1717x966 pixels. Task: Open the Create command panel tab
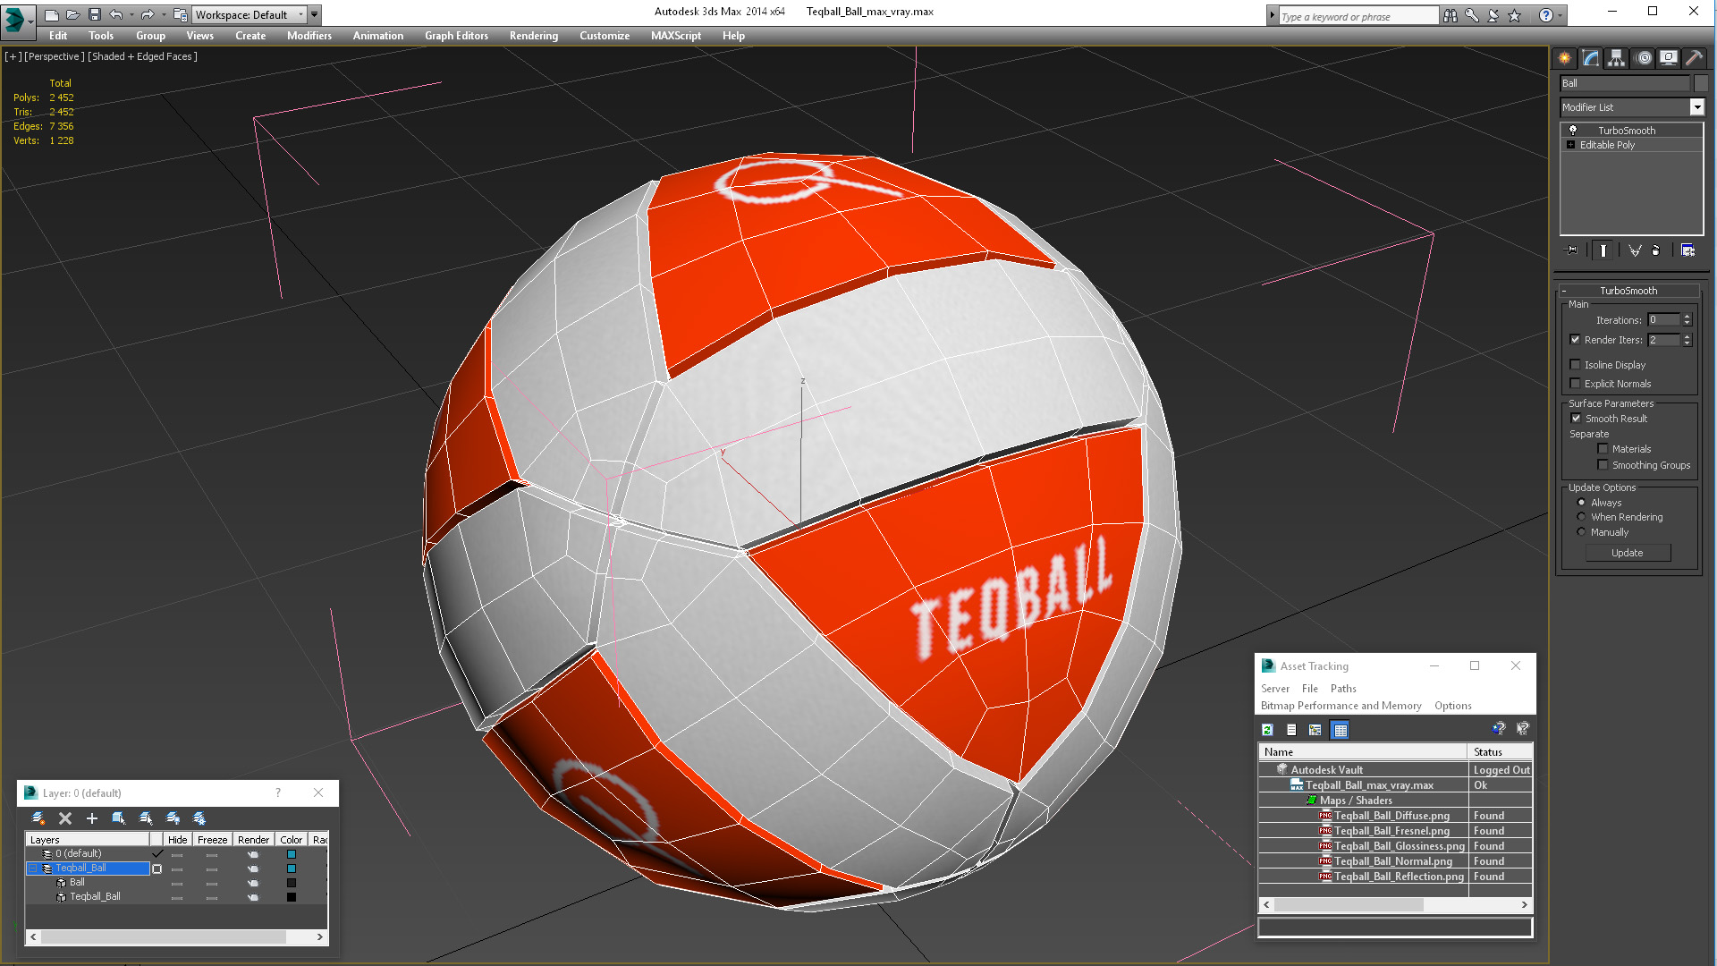point(1564,58)
